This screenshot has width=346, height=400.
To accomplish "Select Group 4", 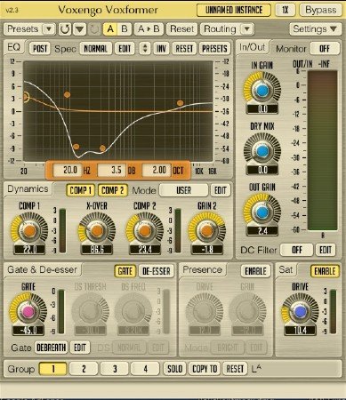I will (145, 369).
